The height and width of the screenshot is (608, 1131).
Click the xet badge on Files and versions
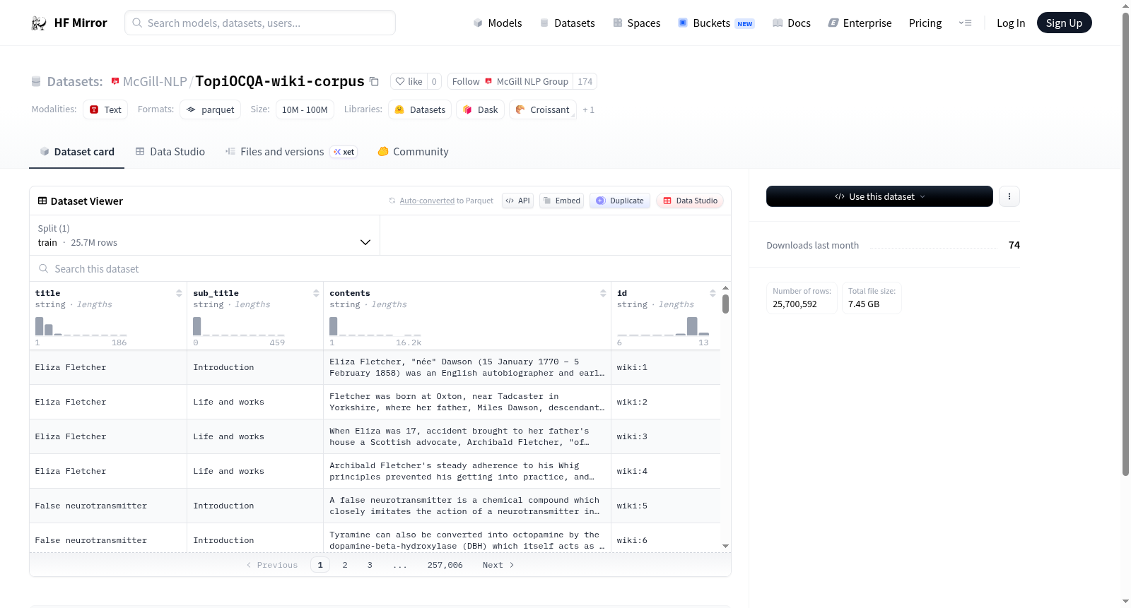pos(344,152)
